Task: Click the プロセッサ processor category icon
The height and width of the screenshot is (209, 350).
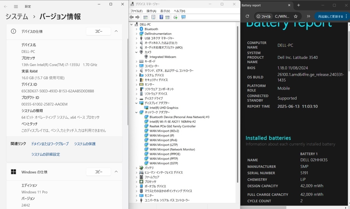Action: [x=141, y=182]
